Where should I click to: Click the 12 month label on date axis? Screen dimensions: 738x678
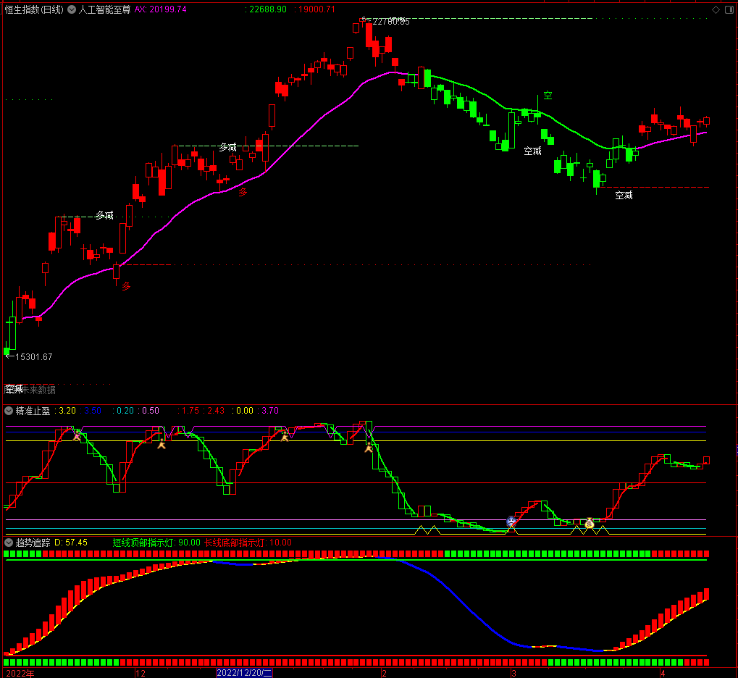(x=141, y=674)
